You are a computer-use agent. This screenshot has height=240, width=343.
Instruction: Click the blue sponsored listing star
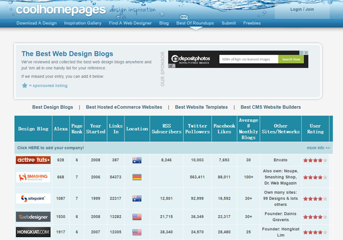tap(24, 85)
